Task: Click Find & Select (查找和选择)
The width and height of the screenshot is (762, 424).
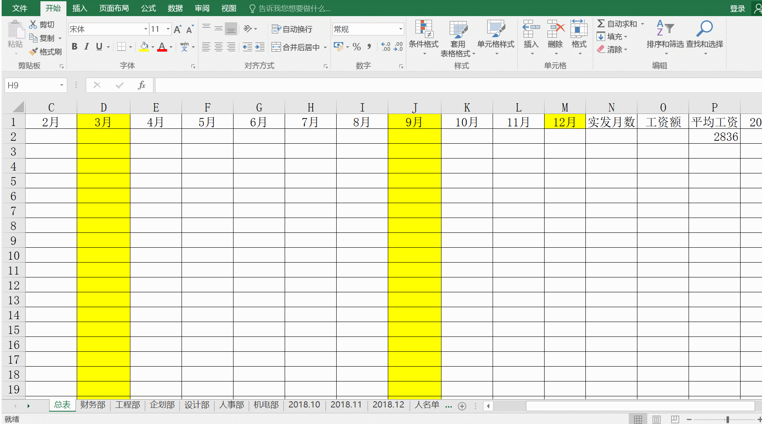Action: click(x=705, y=38)
